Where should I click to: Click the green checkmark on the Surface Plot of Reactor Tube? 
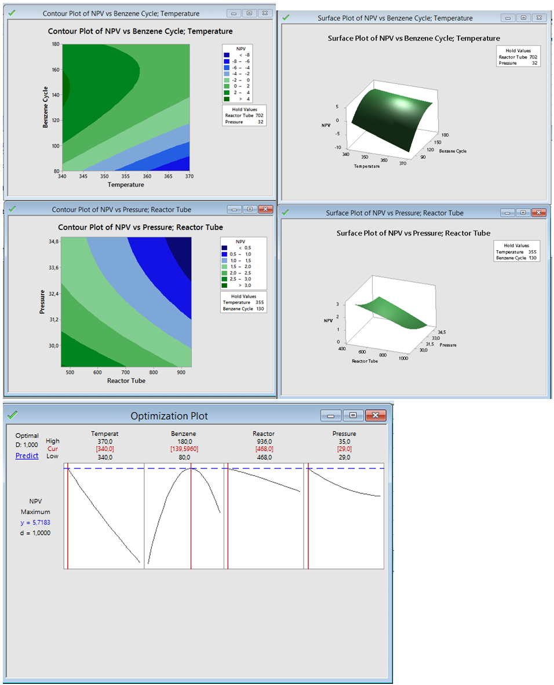[285, 213]
